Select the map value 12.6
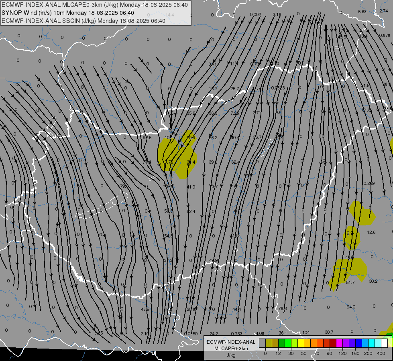The width and height of the screenshot is (393, 361). [x=371, y=232]
